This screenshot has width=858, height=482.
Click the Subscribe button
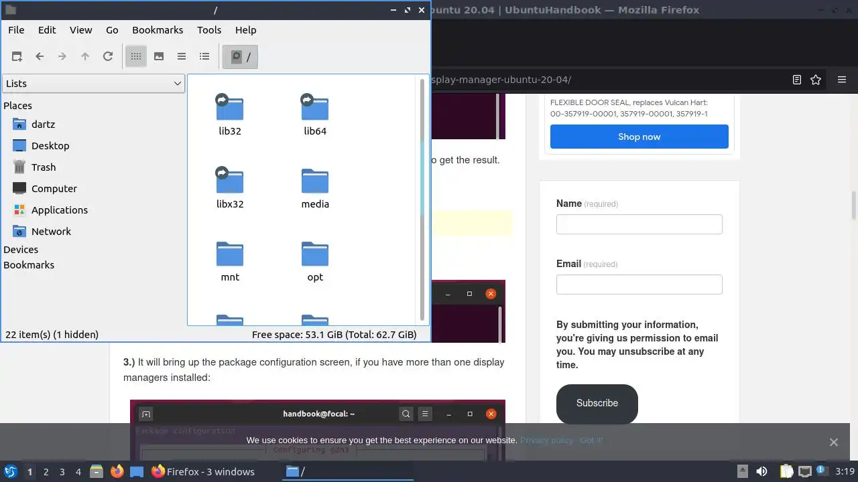[597, 403]
